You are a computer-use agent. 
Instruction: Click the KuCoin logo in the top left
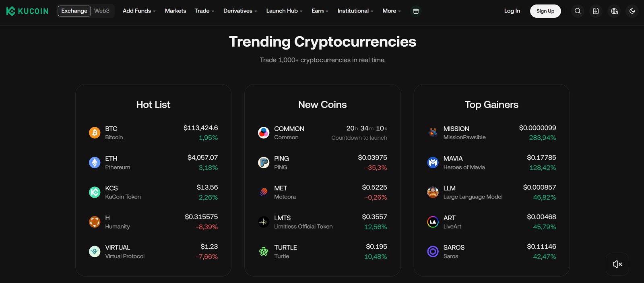[x=27, y=11]
